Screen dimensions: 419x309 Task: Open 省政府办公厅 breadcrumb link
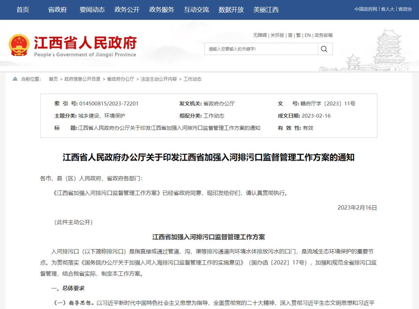click(x=121, y=79)
